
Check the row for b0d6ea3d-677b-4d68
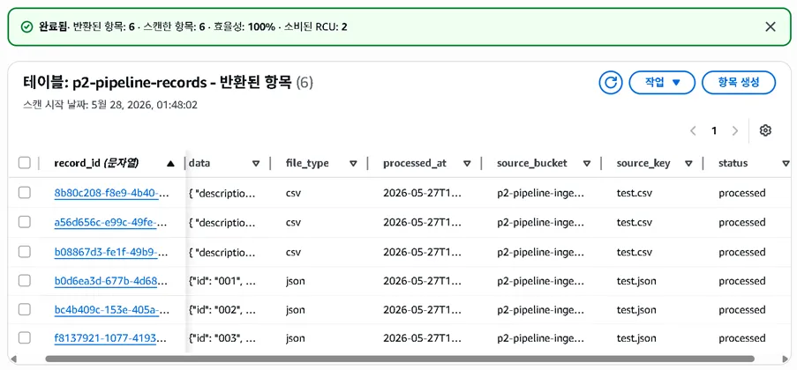[25, 281]
